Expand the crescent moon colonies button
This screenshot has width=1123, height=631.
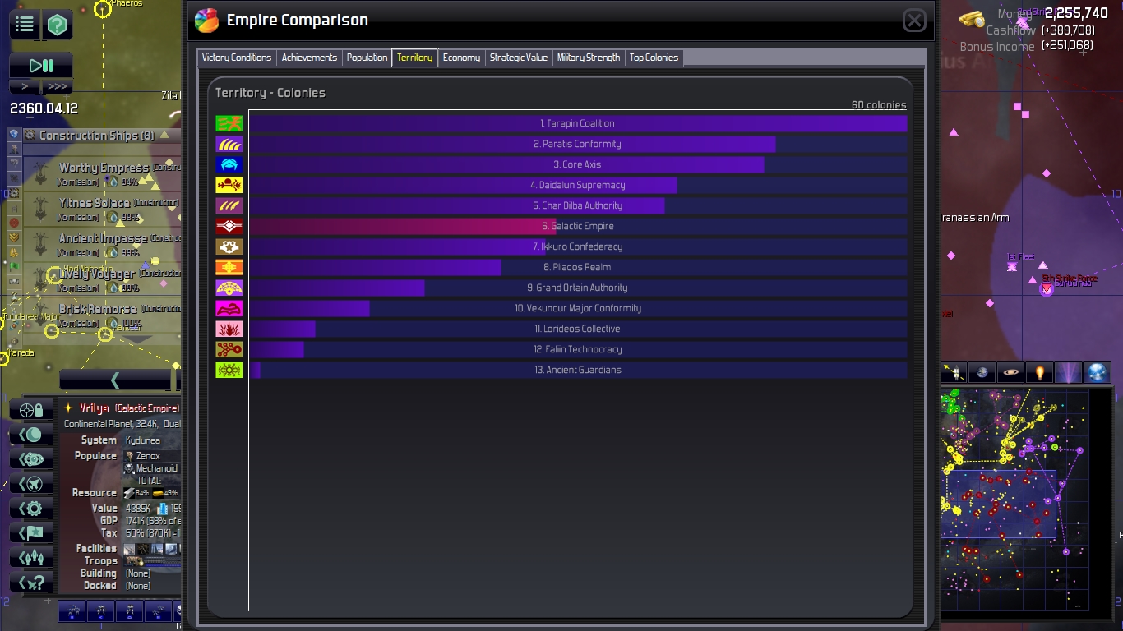point(32,435)
